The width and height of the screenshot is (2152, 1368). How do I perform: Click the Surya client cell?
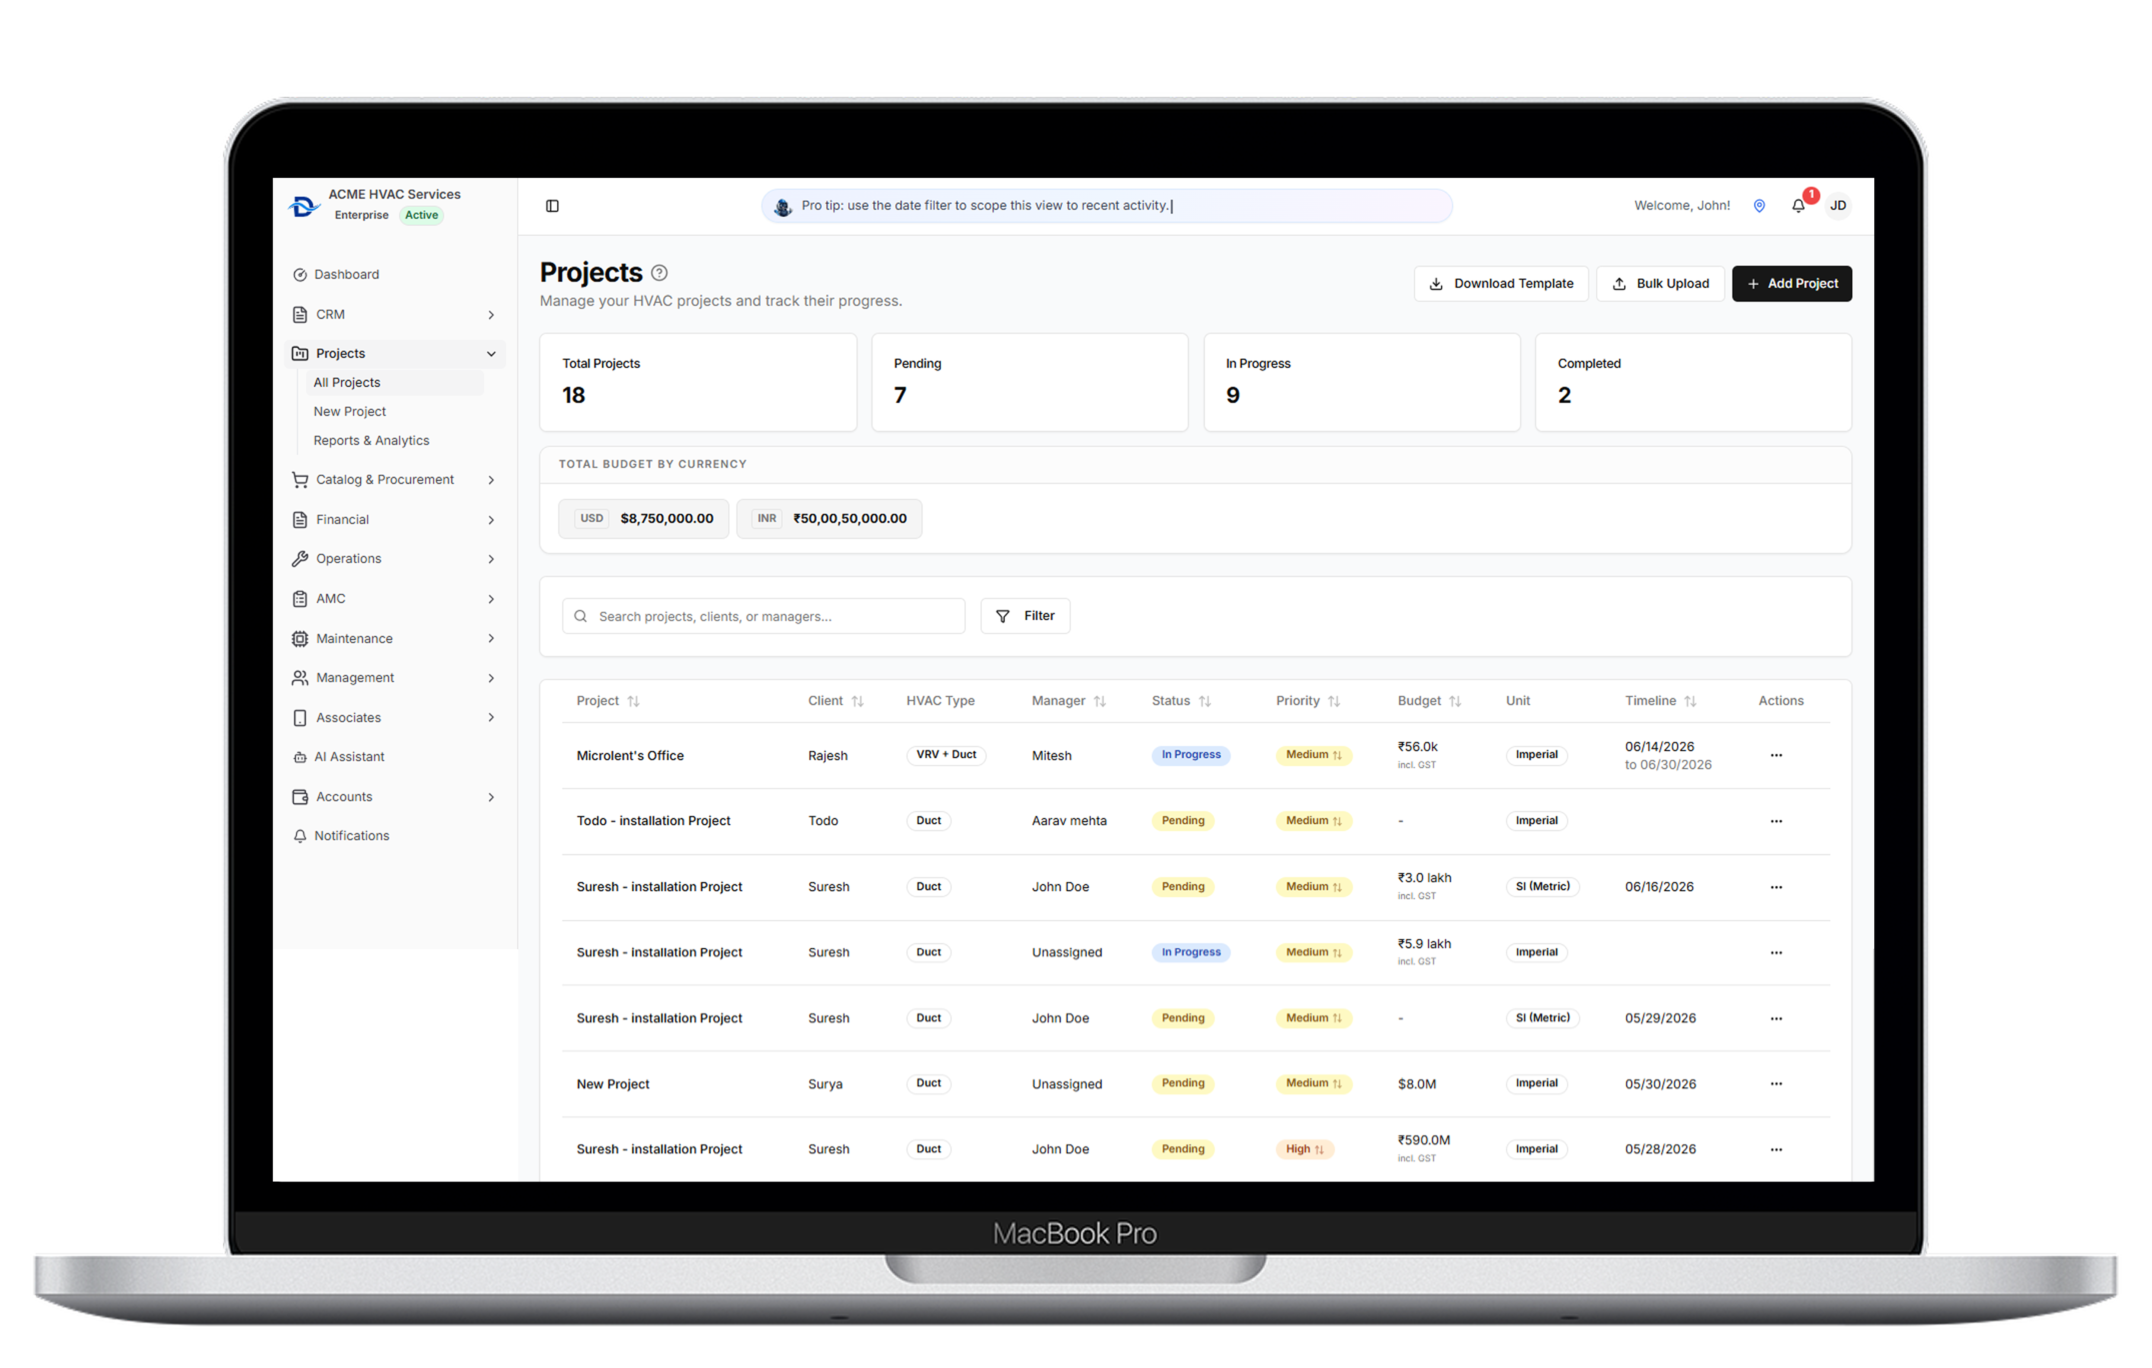coord(825,1085)
